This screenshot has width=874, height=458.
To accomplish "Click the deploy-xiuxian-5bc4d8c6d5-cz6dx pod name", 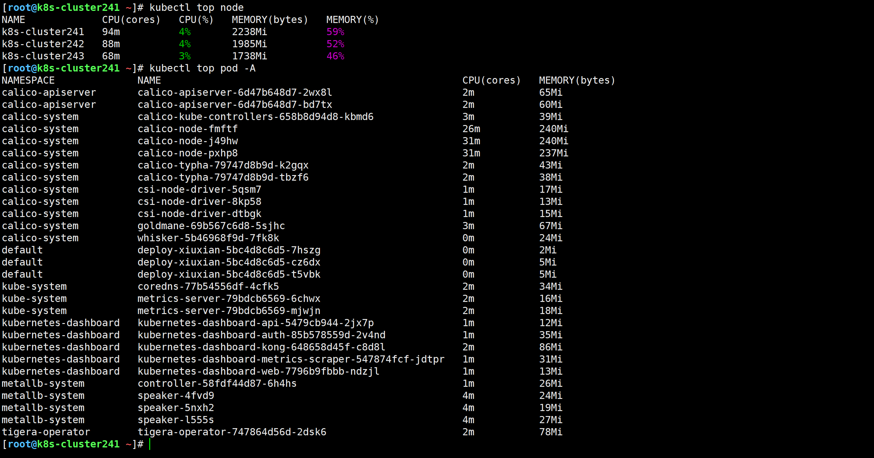I will point(229,262).
